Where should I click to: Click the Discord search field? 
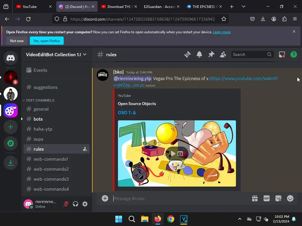[252, 54]
